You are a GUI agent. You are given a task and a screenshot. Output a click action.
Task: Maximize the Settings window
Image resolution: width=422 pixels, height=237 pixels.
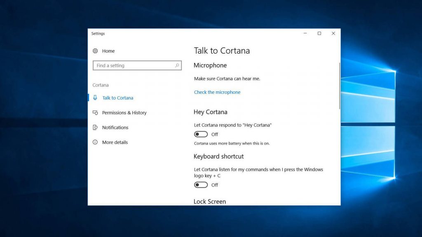pyautogui.click(x=319, y=33)
